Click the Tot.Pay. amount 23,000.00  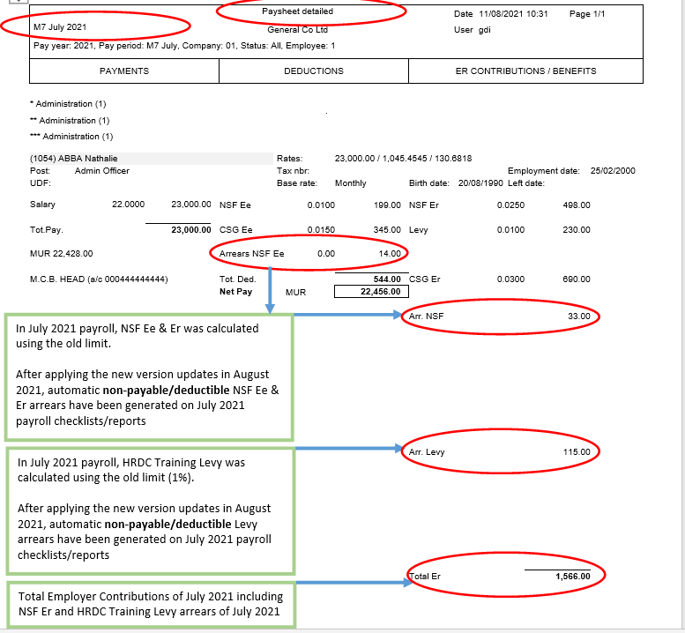pyautogui.click(x=191, y=229)
